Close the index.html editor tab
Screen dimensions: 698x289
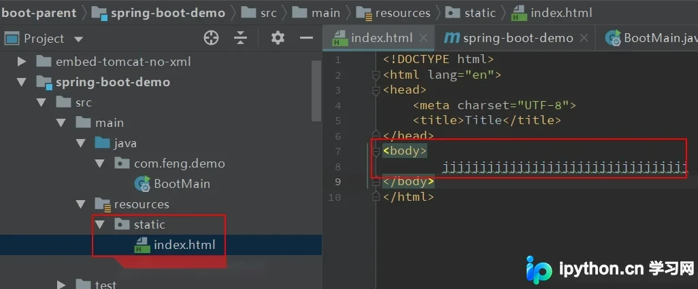[423, 38]
